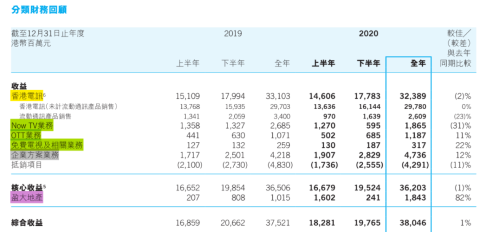Screen dimensions: 480x232
Task: Click value 2,609 in 流動通訊產品銷售 row
Action: click(x=418, y=116)
